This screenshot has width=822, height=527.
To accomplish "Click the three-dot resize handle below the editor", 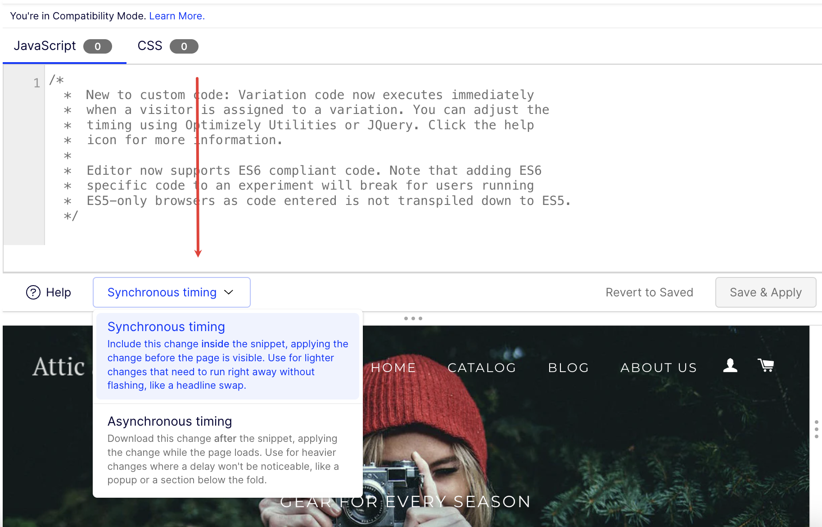I will [413, 318].
